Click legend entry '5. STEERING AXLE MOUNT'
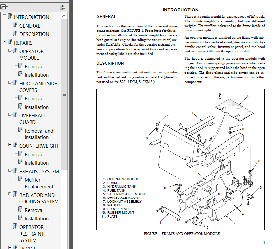 click(125, 194)
